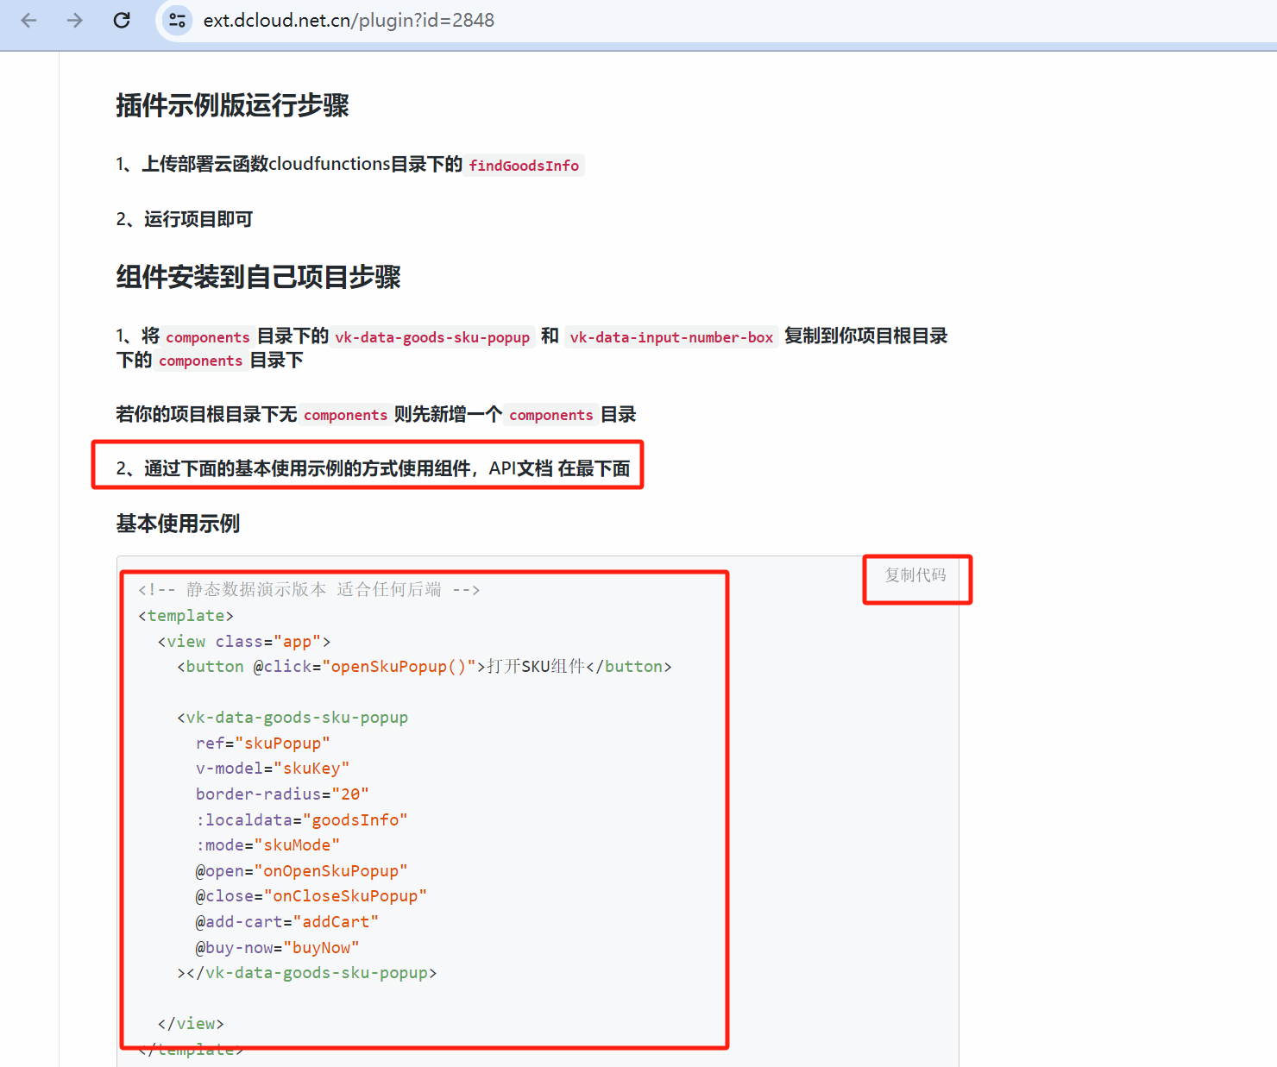Click code line @buy-now="buyNow"
The height and width of the screenshot is (1067, 1277).
278,947
